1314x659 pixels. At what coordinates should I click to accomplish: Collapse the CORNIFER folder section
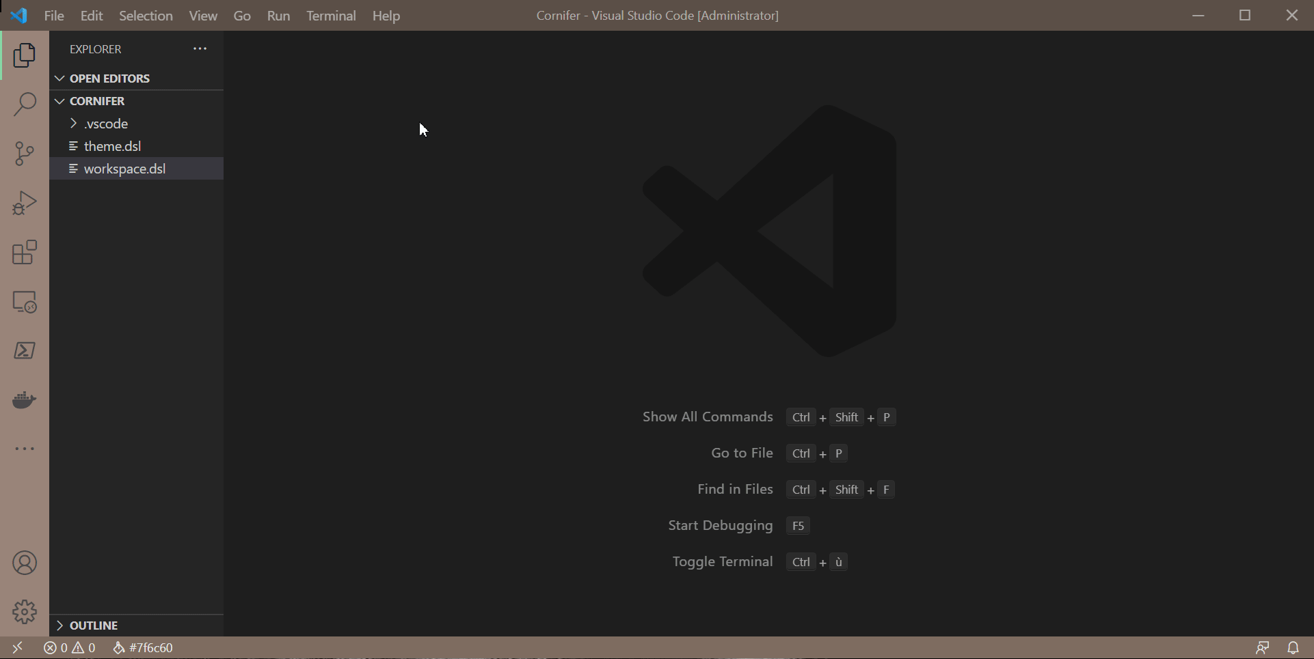[x=137, y=101]
